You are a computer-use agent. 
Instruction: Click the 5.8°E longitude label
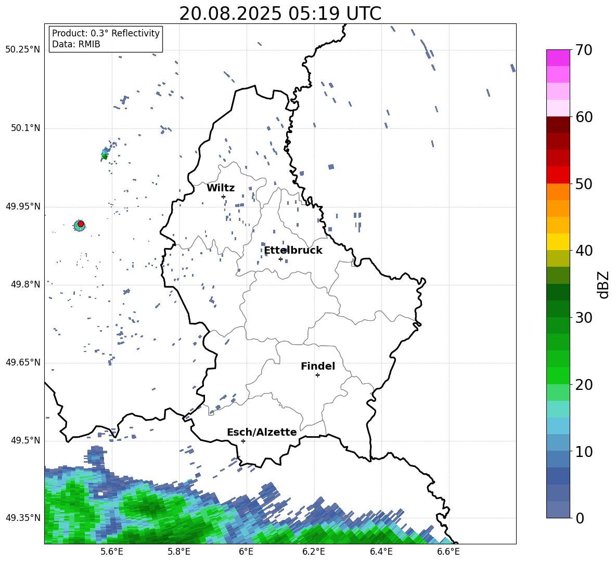pyautogui.click(x=179, y=552)
